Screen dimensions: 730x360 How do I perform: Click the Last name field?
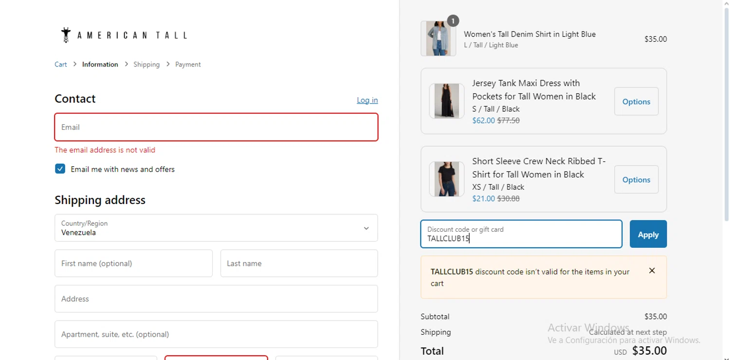click(299, 263)
